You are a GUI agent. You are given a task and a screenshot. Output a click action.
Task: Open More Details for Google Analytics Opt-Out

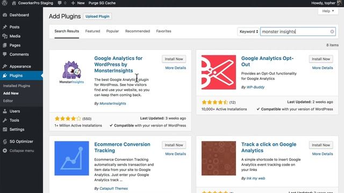click(322, 68)
